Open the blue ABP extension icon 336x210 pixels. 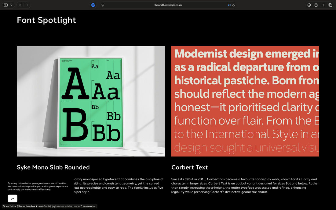[x=93, y=5]
